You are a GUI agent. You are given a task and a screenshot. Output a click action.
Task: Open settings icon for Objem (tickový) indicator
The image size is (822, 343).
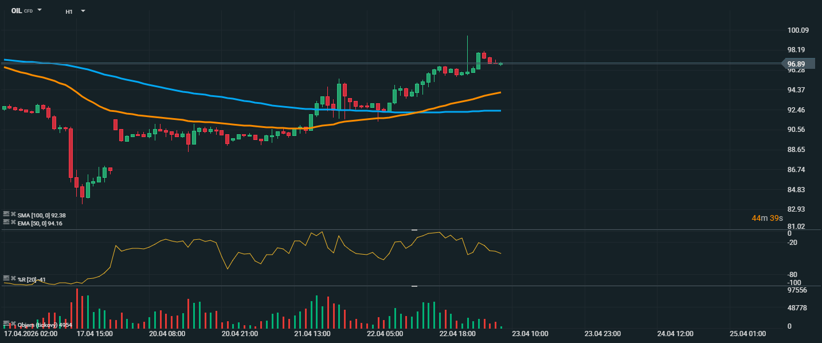[6, 323]
